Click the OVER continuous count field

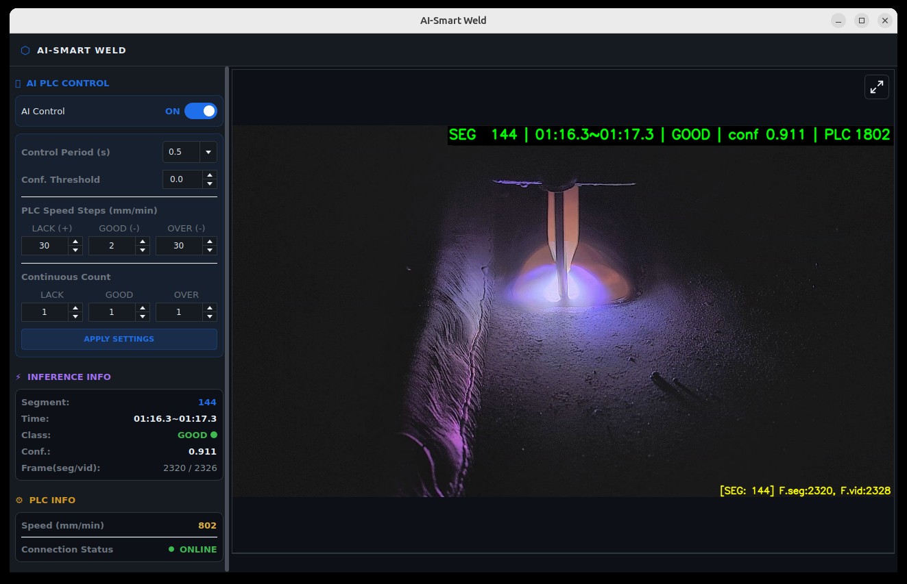click(179, 312)
